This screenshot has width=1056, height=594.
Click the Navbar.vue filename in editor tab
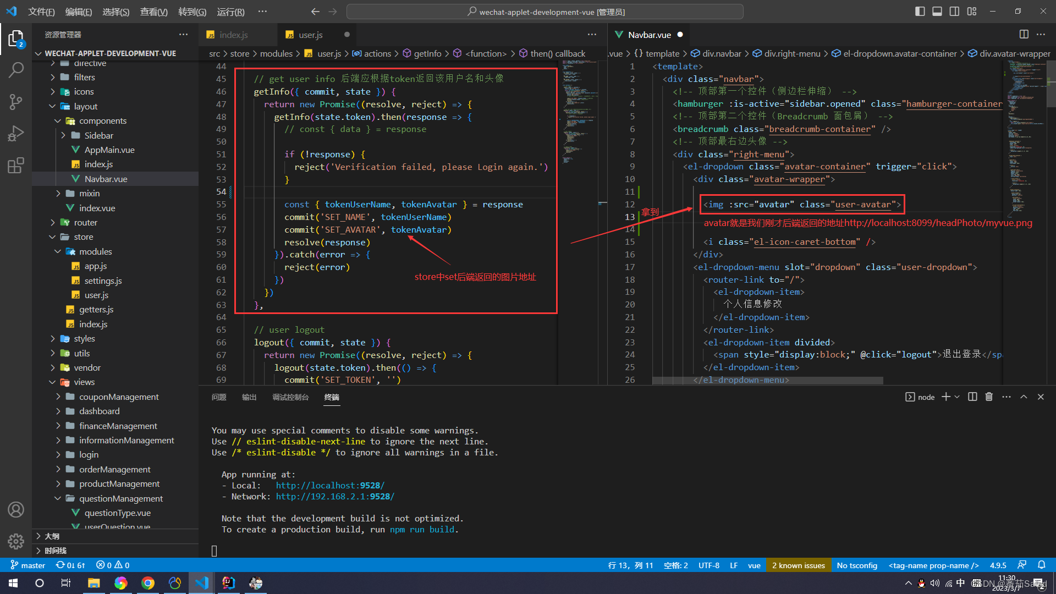[648, 34]
